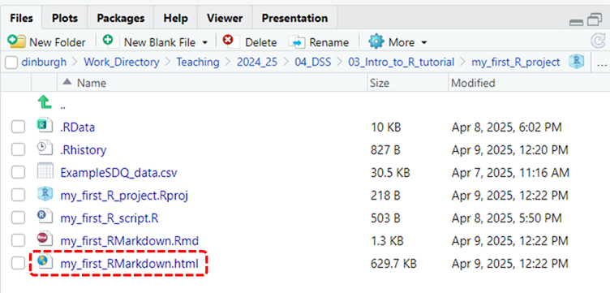Navigate to 2024_25 folder in breadcrumb
This screenshot has height=293, width=610.
(x=257, y=62)
